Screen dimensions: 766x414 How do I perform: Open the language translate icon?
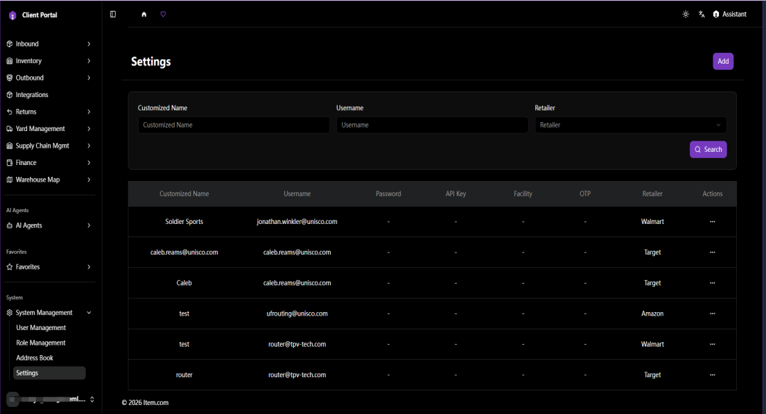click(702, 14)
